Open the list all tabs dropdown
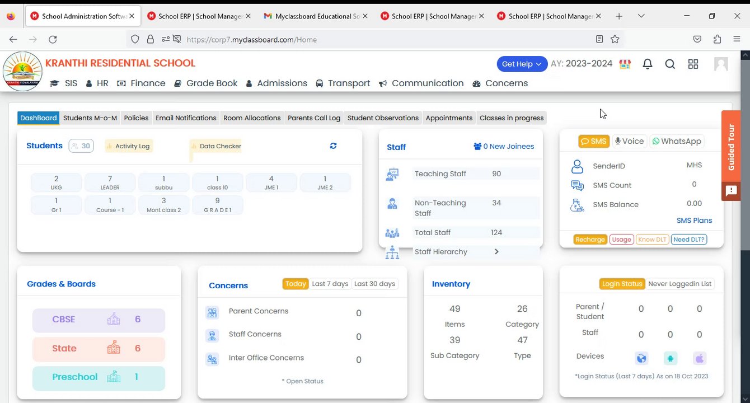750x403 pixels. click(x=641, y=16)
